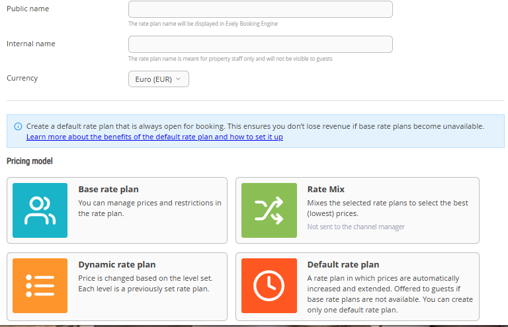Pick the "Dynamic rate plan" card title
The height and width of the screenshot is (327, 508).
coord(116,265)
